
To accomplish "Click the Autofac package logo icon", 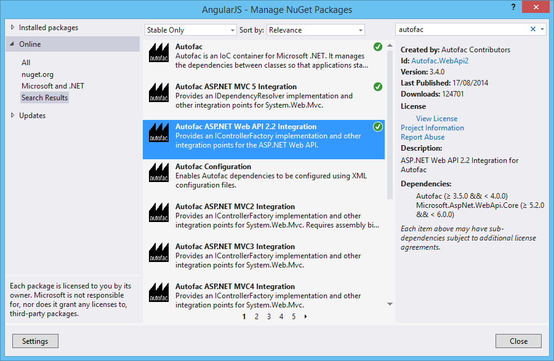I will [x=159, y=53].
